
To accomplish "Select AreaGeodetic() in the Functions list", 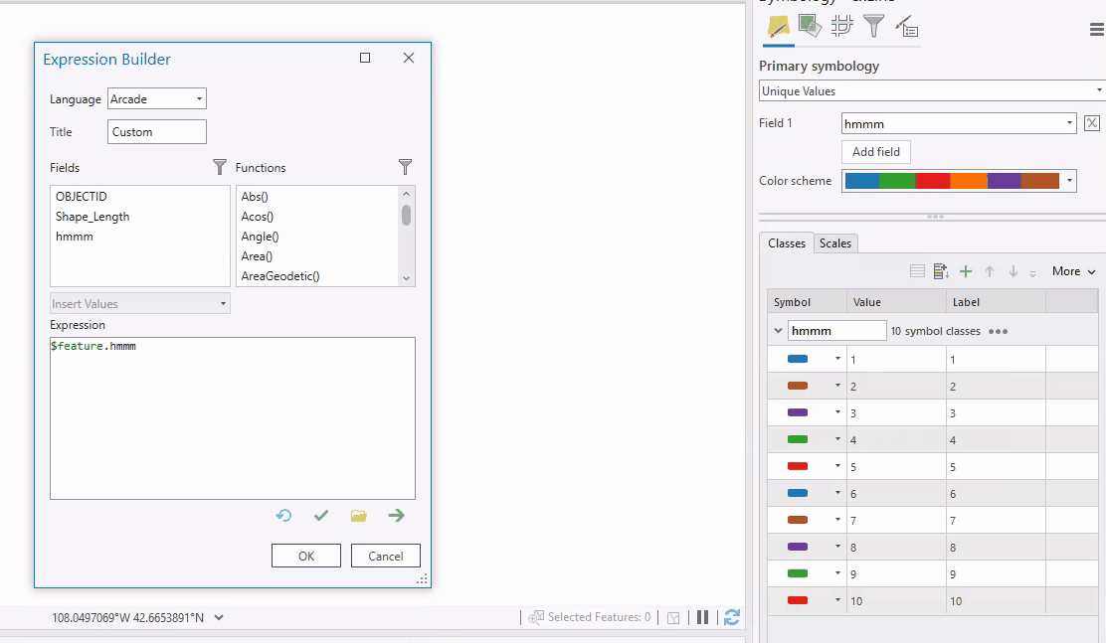I will click(x=280, y=275).
